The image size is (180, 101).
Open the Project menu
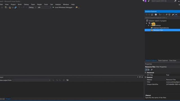tap(13, 4)
